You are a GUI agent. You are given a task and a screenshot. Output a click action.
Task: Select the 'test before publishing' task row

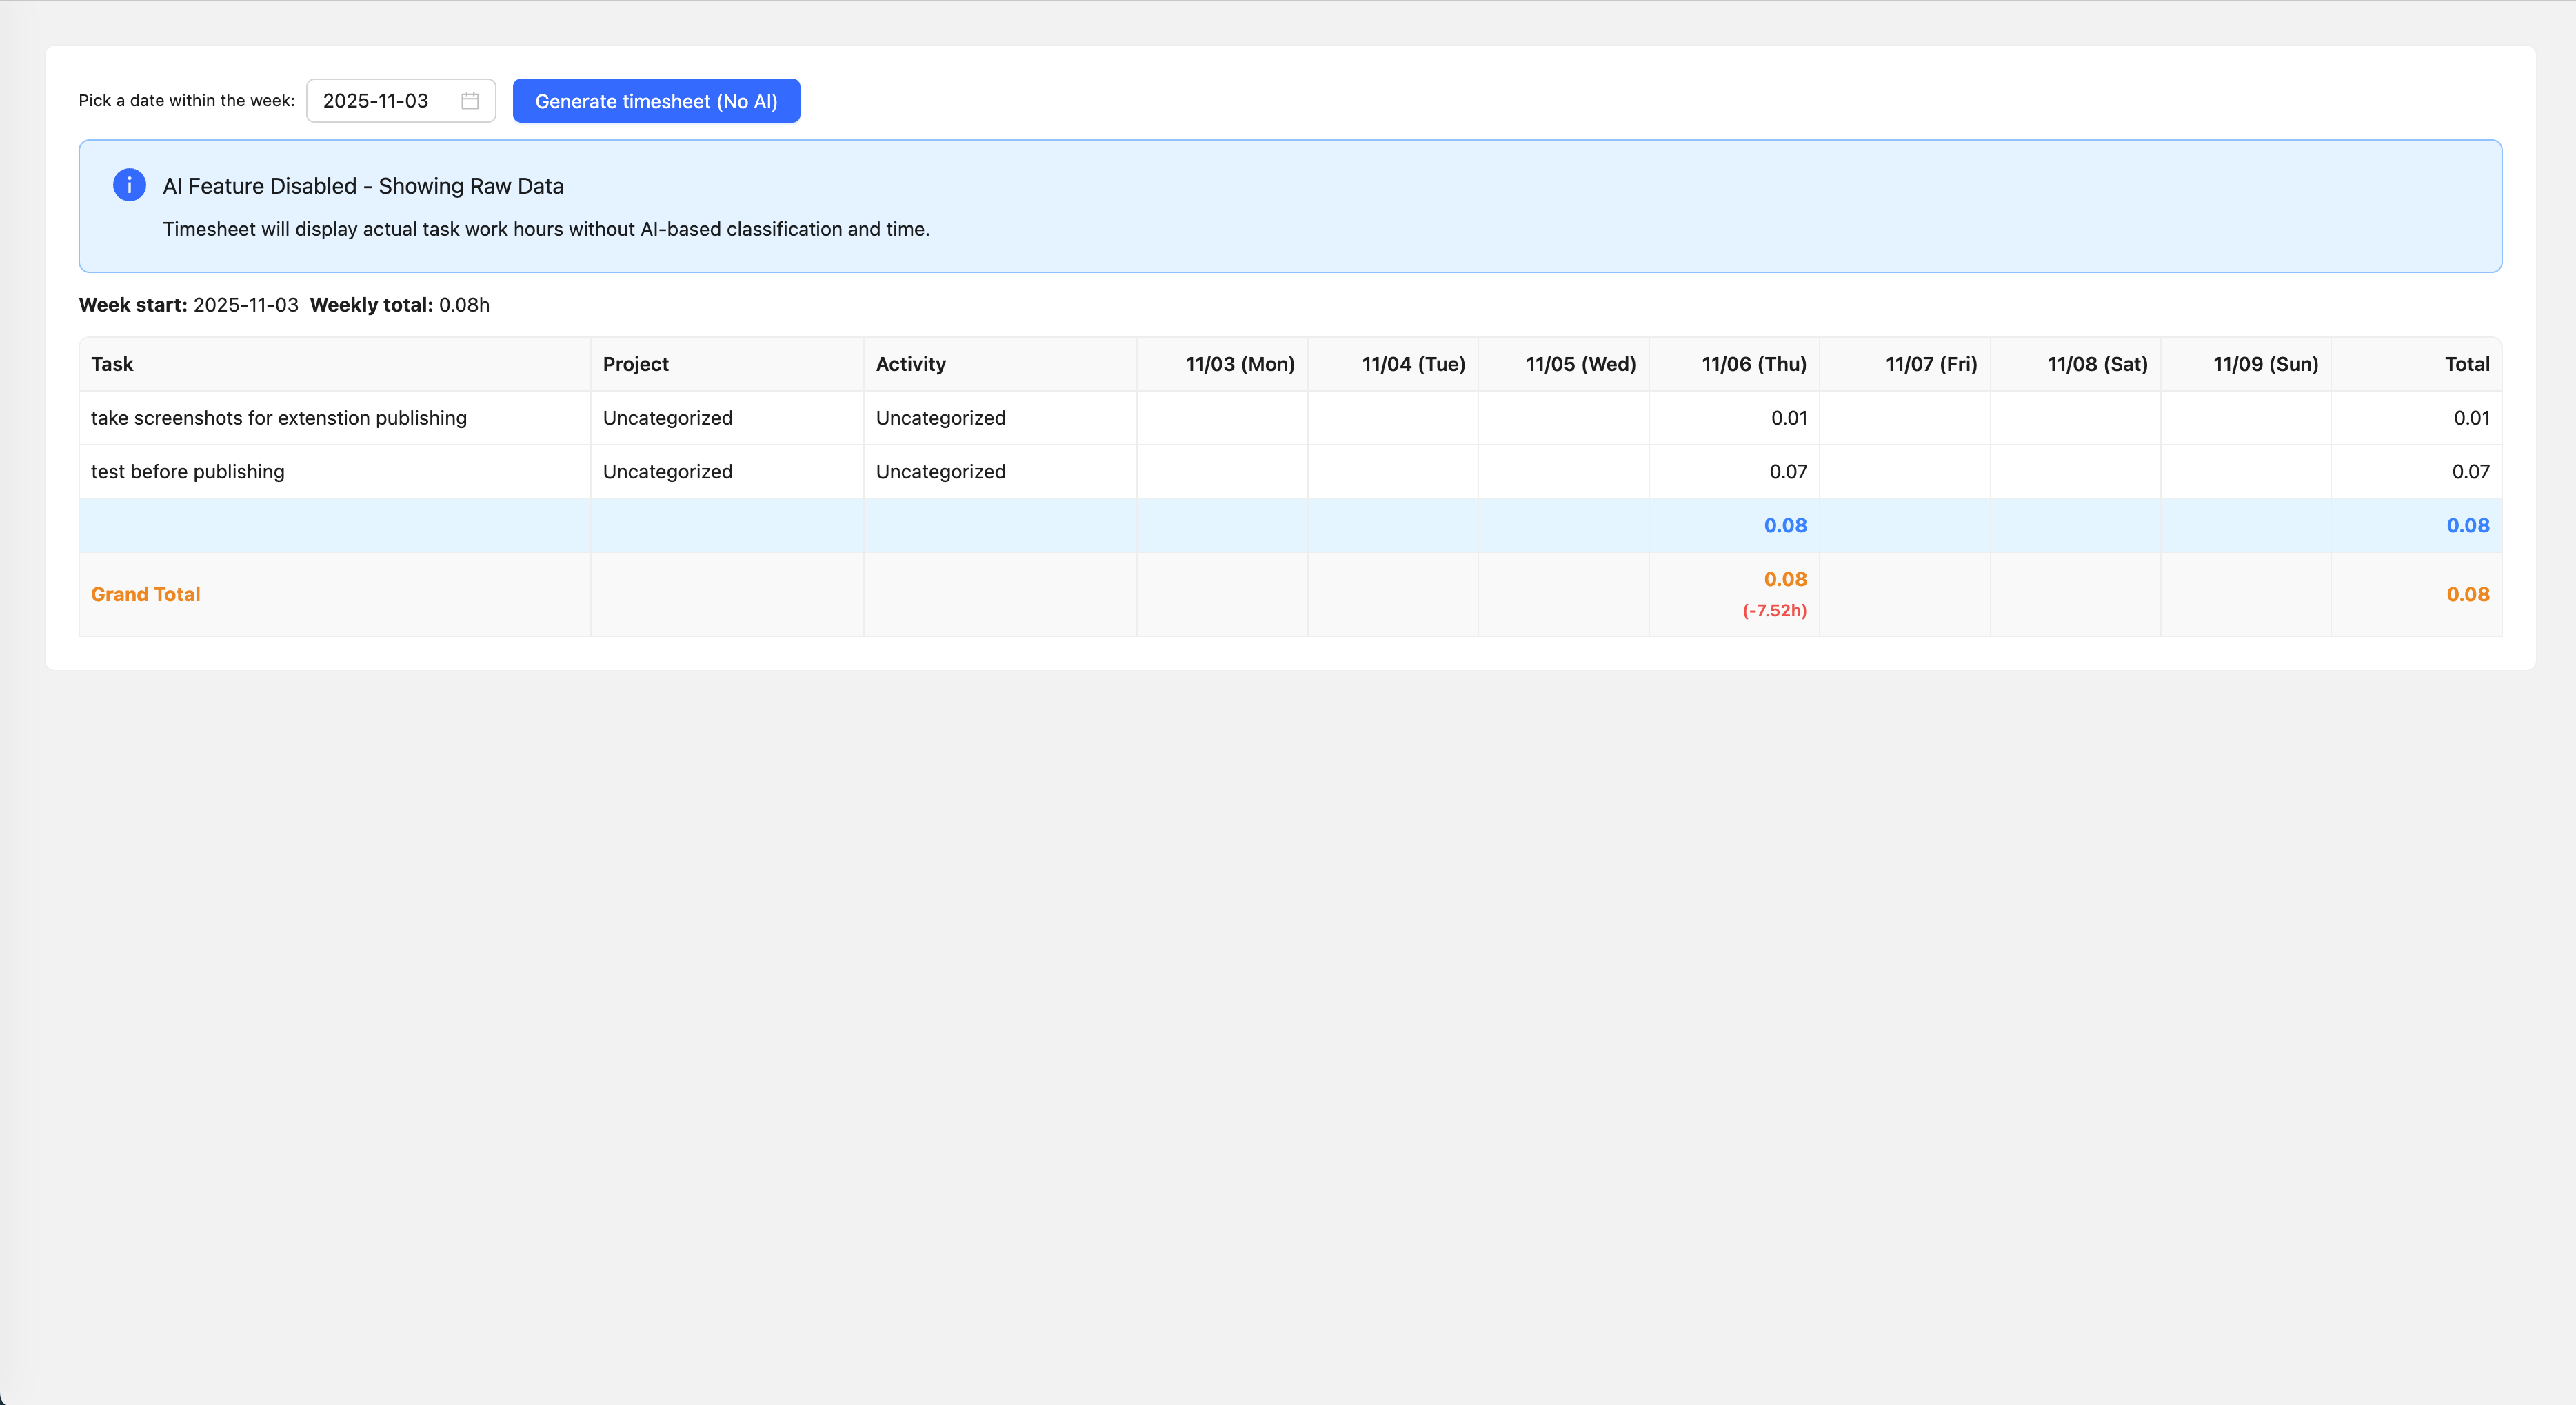[x=188, y=472]
